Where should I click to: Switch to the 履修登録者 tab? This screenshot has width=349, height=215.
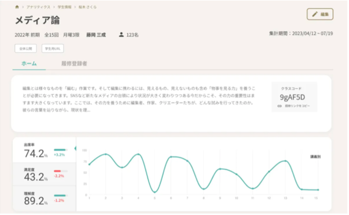pos(74,63)
